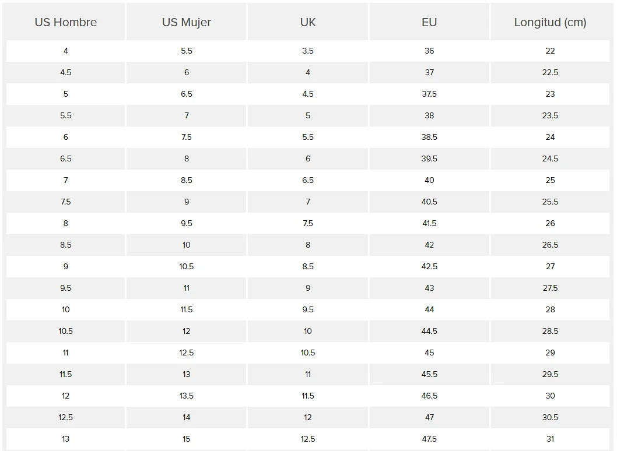Select EU size 39.5 cell
The image size is (617, 451).
[x=429, y=158]
